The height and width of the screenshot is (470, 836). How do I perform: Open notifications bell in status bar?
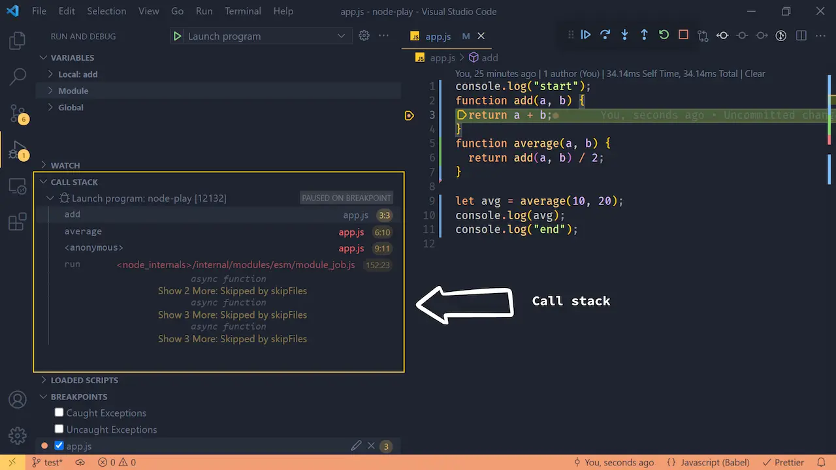click(822, 462)
